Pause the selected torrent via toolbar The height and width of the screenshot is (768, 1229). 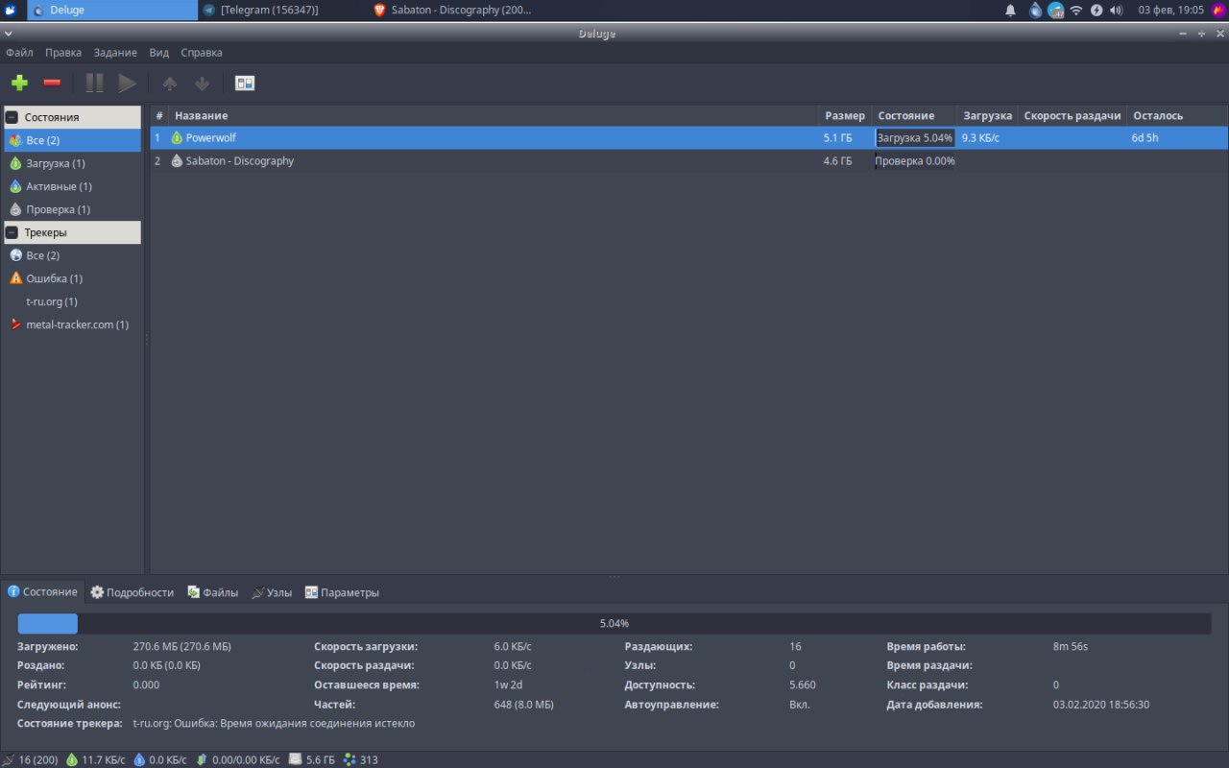click(94, 84)
